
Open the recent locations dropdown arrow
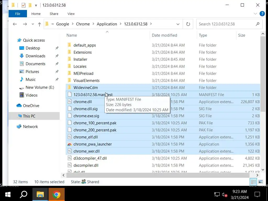point(33,24)
